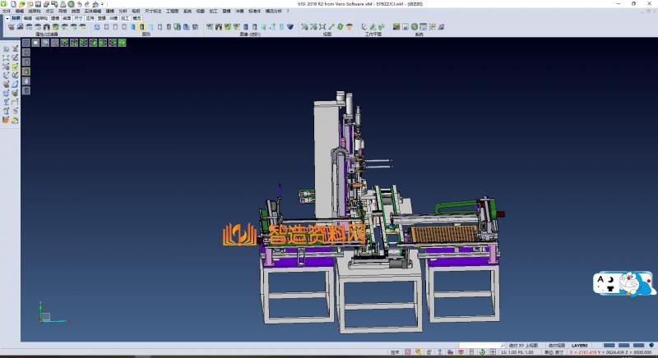658x358 pixels.
Task: Open the 分析 (Analysis) menu
Action: coord(123,11)
